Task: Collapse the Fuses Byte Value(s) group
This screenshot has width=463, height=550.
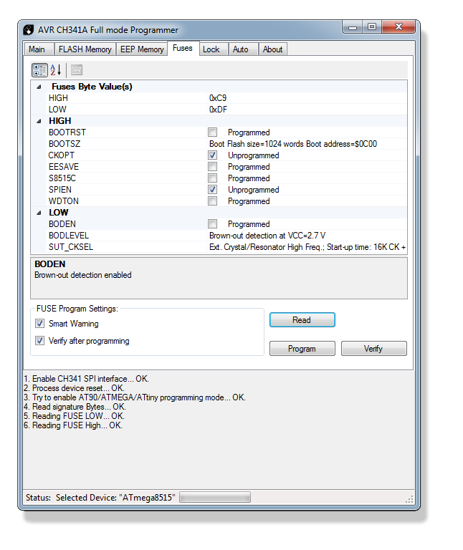Action: [39, 87]
